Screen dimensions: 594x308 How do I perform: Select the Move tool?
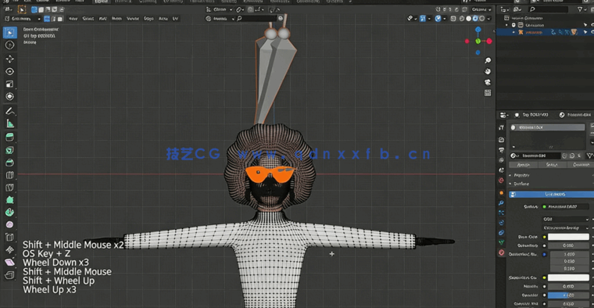pyautogui.click(x=10, y=59)
